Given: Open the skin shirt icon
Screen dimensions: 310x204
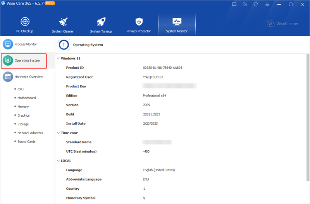Looking at the screenshot, I should point(256,4).
